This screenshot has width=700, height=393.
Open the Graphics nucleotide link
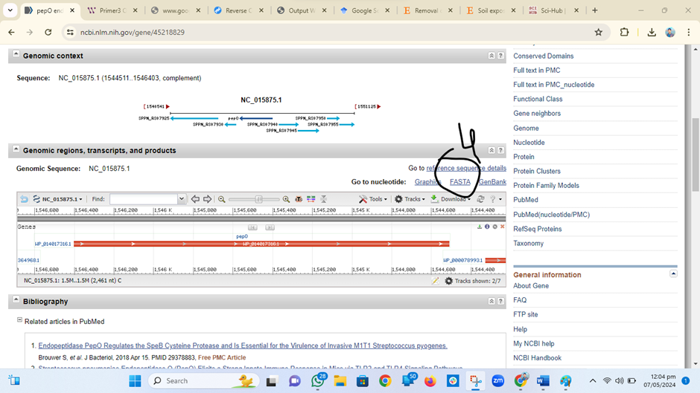point(427,182)
